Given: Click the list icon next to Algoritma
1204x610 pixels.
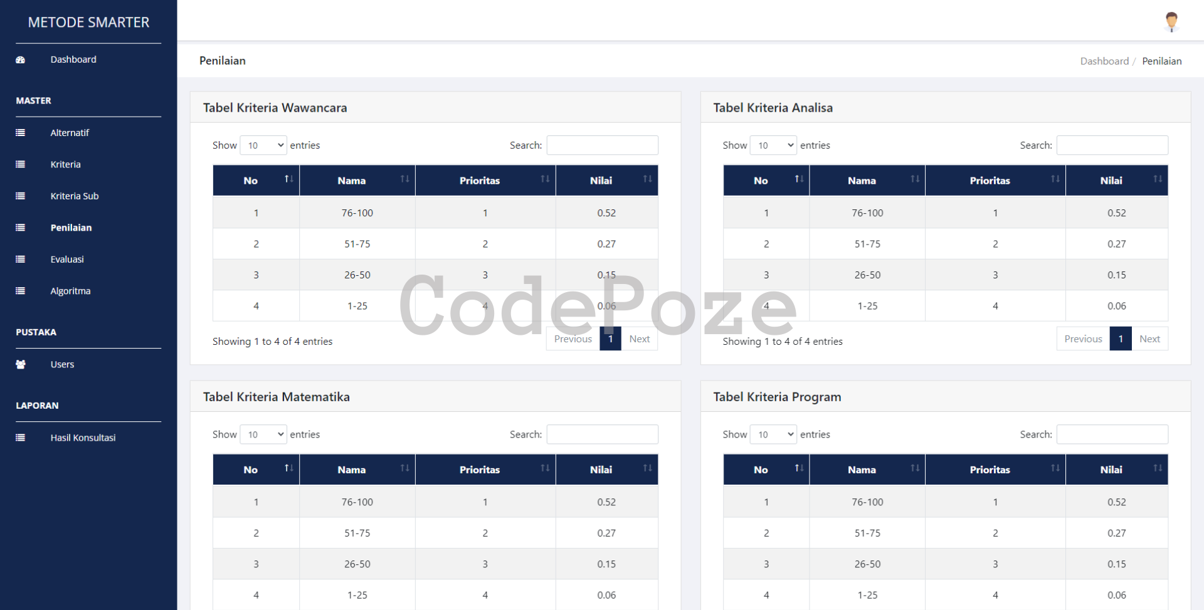Looking at the screenshot, I should coord(21,291).
